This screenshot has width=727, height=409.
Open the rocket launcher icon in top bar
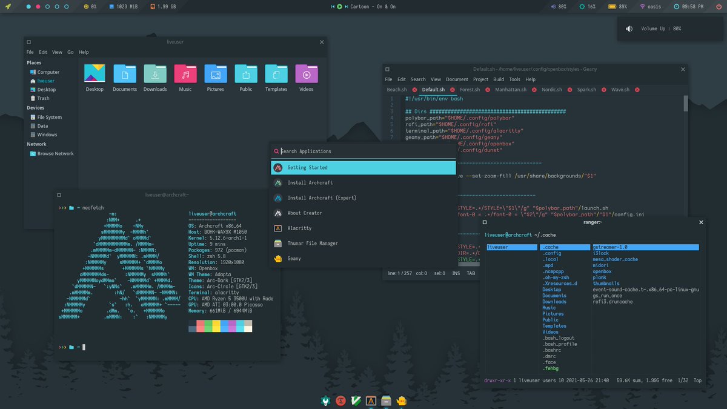click(x=8, y=6)
